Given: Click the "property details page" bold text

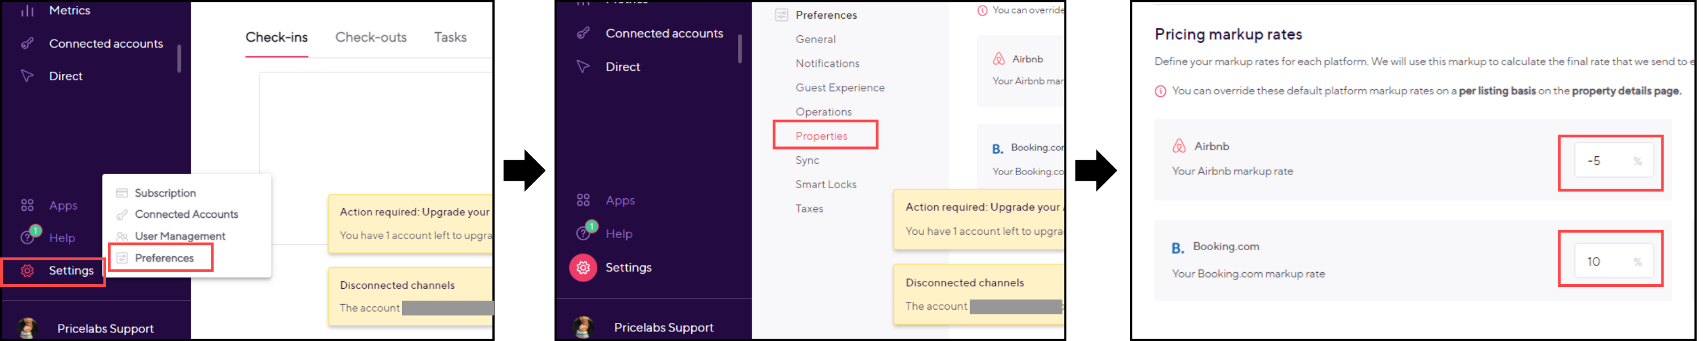Looking at the screenshot, I should tap(1626, 91).
